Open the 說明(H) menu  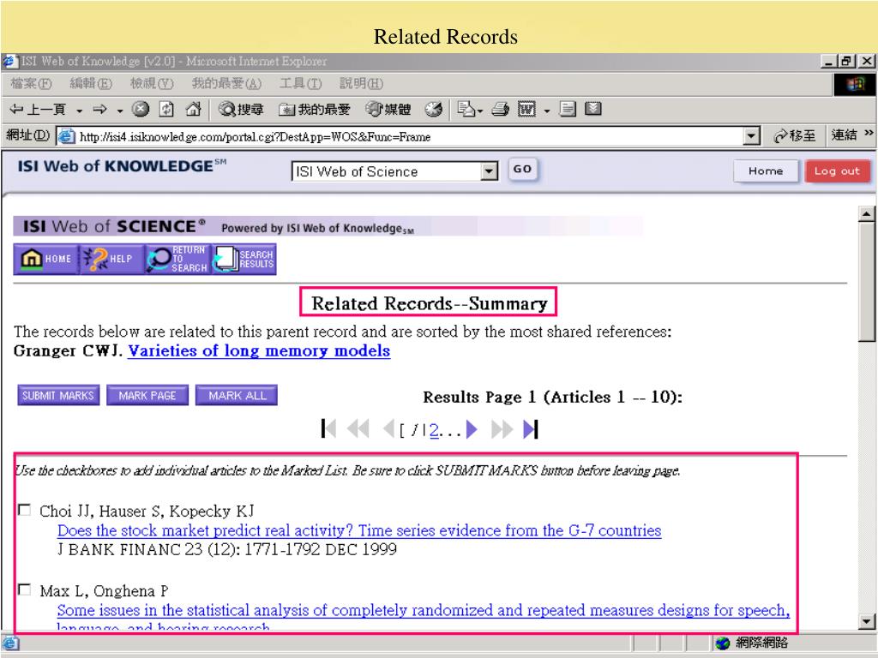click(x=361, y=84)
